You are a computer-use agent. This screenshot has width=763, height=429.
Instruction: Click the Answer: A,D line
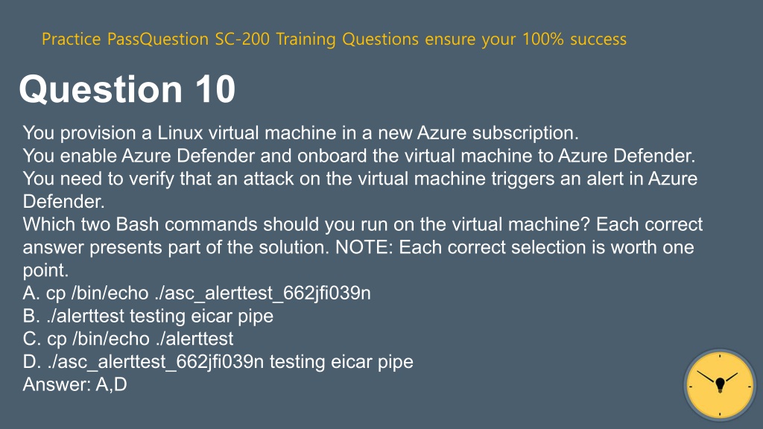pyautogui.click(x=75, y=384)
